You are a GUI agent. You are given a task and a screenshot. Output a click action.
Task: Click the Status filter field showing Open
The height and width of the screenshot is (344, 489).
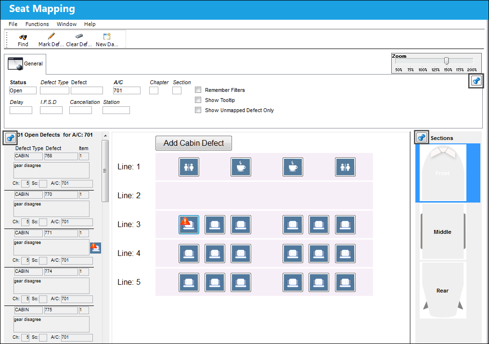click(x=23, y=90)
